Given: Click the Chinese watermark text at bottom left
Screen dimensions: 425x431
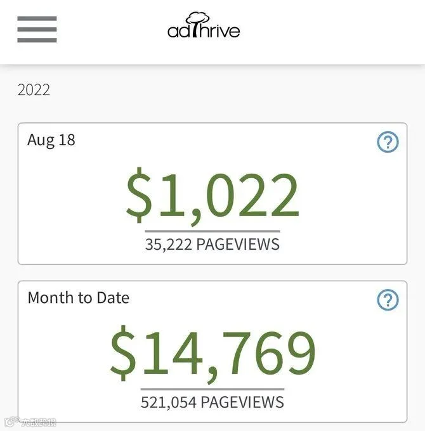Looking at the screenshot, I should pyautogui.click(x=39, y=422).
